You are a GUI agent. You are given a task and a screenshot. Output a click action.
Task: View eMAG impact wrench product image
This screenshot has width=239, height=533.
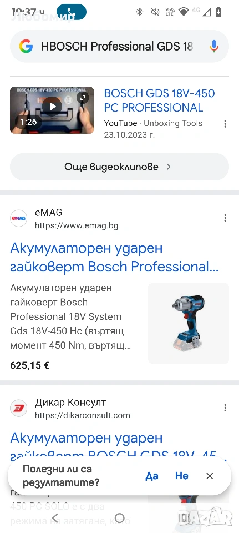pos(189,323)
